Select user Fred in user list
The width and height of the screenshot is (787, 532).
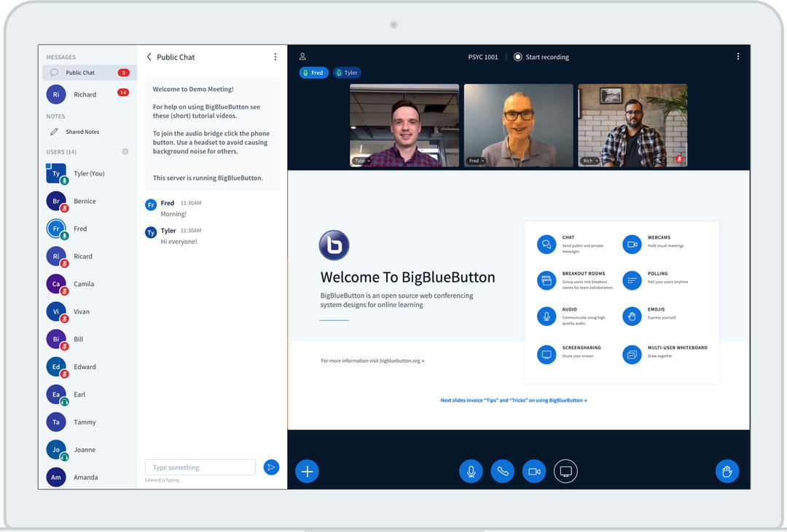[x=86, y=229]
